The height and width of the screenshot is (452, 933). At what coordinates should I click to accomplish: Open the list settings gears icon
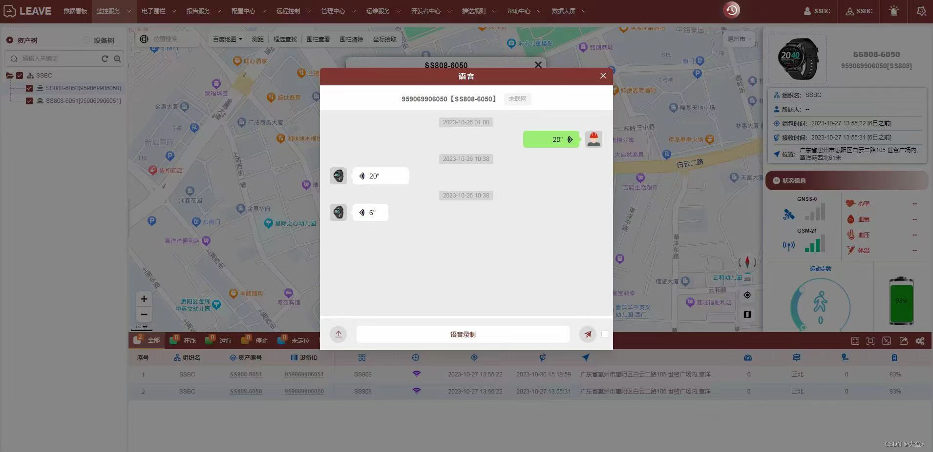point(920,341)
